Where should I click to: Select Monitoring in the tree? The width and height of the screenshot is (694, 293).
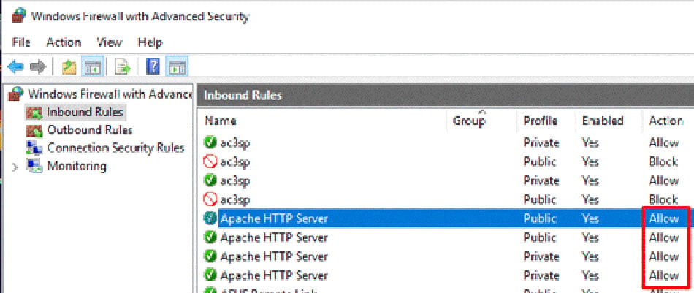coord(77,167)
